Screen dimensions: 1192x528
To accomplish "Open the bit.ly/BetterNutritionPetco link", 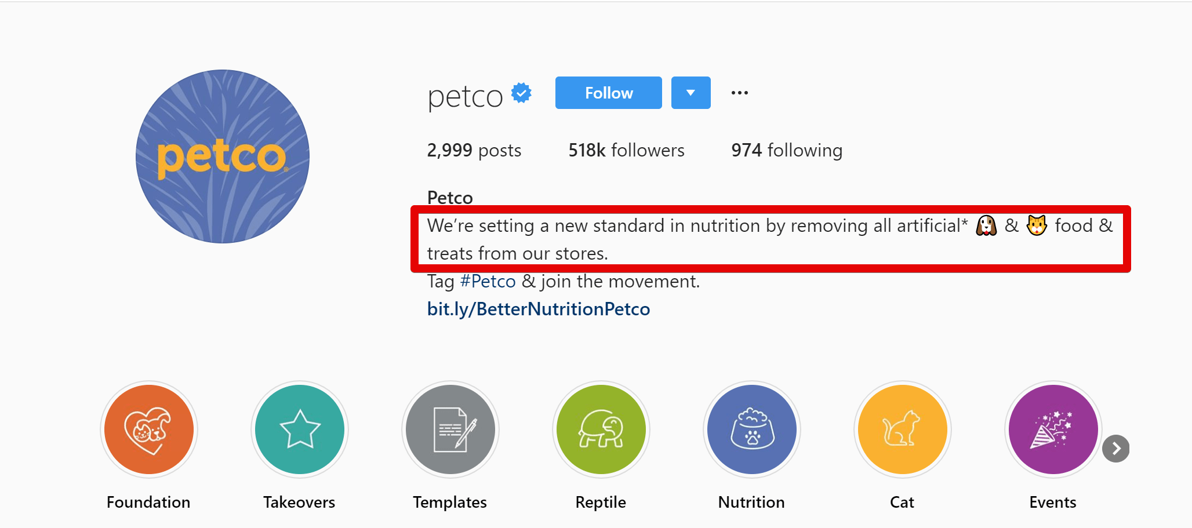I will pos(538,308).
